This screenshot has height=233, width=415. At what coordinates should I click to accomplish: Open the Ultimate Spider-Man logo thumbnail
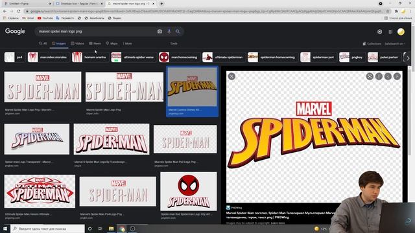click(x=40, y=192)
